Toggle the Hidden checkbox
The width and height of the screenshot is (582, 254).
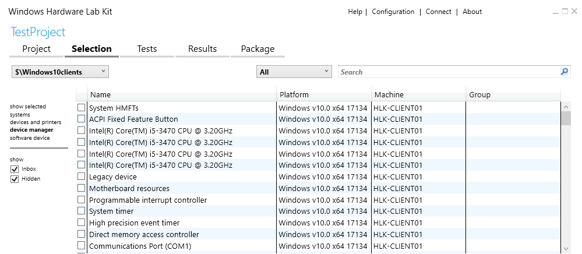(x=15, y=179)
